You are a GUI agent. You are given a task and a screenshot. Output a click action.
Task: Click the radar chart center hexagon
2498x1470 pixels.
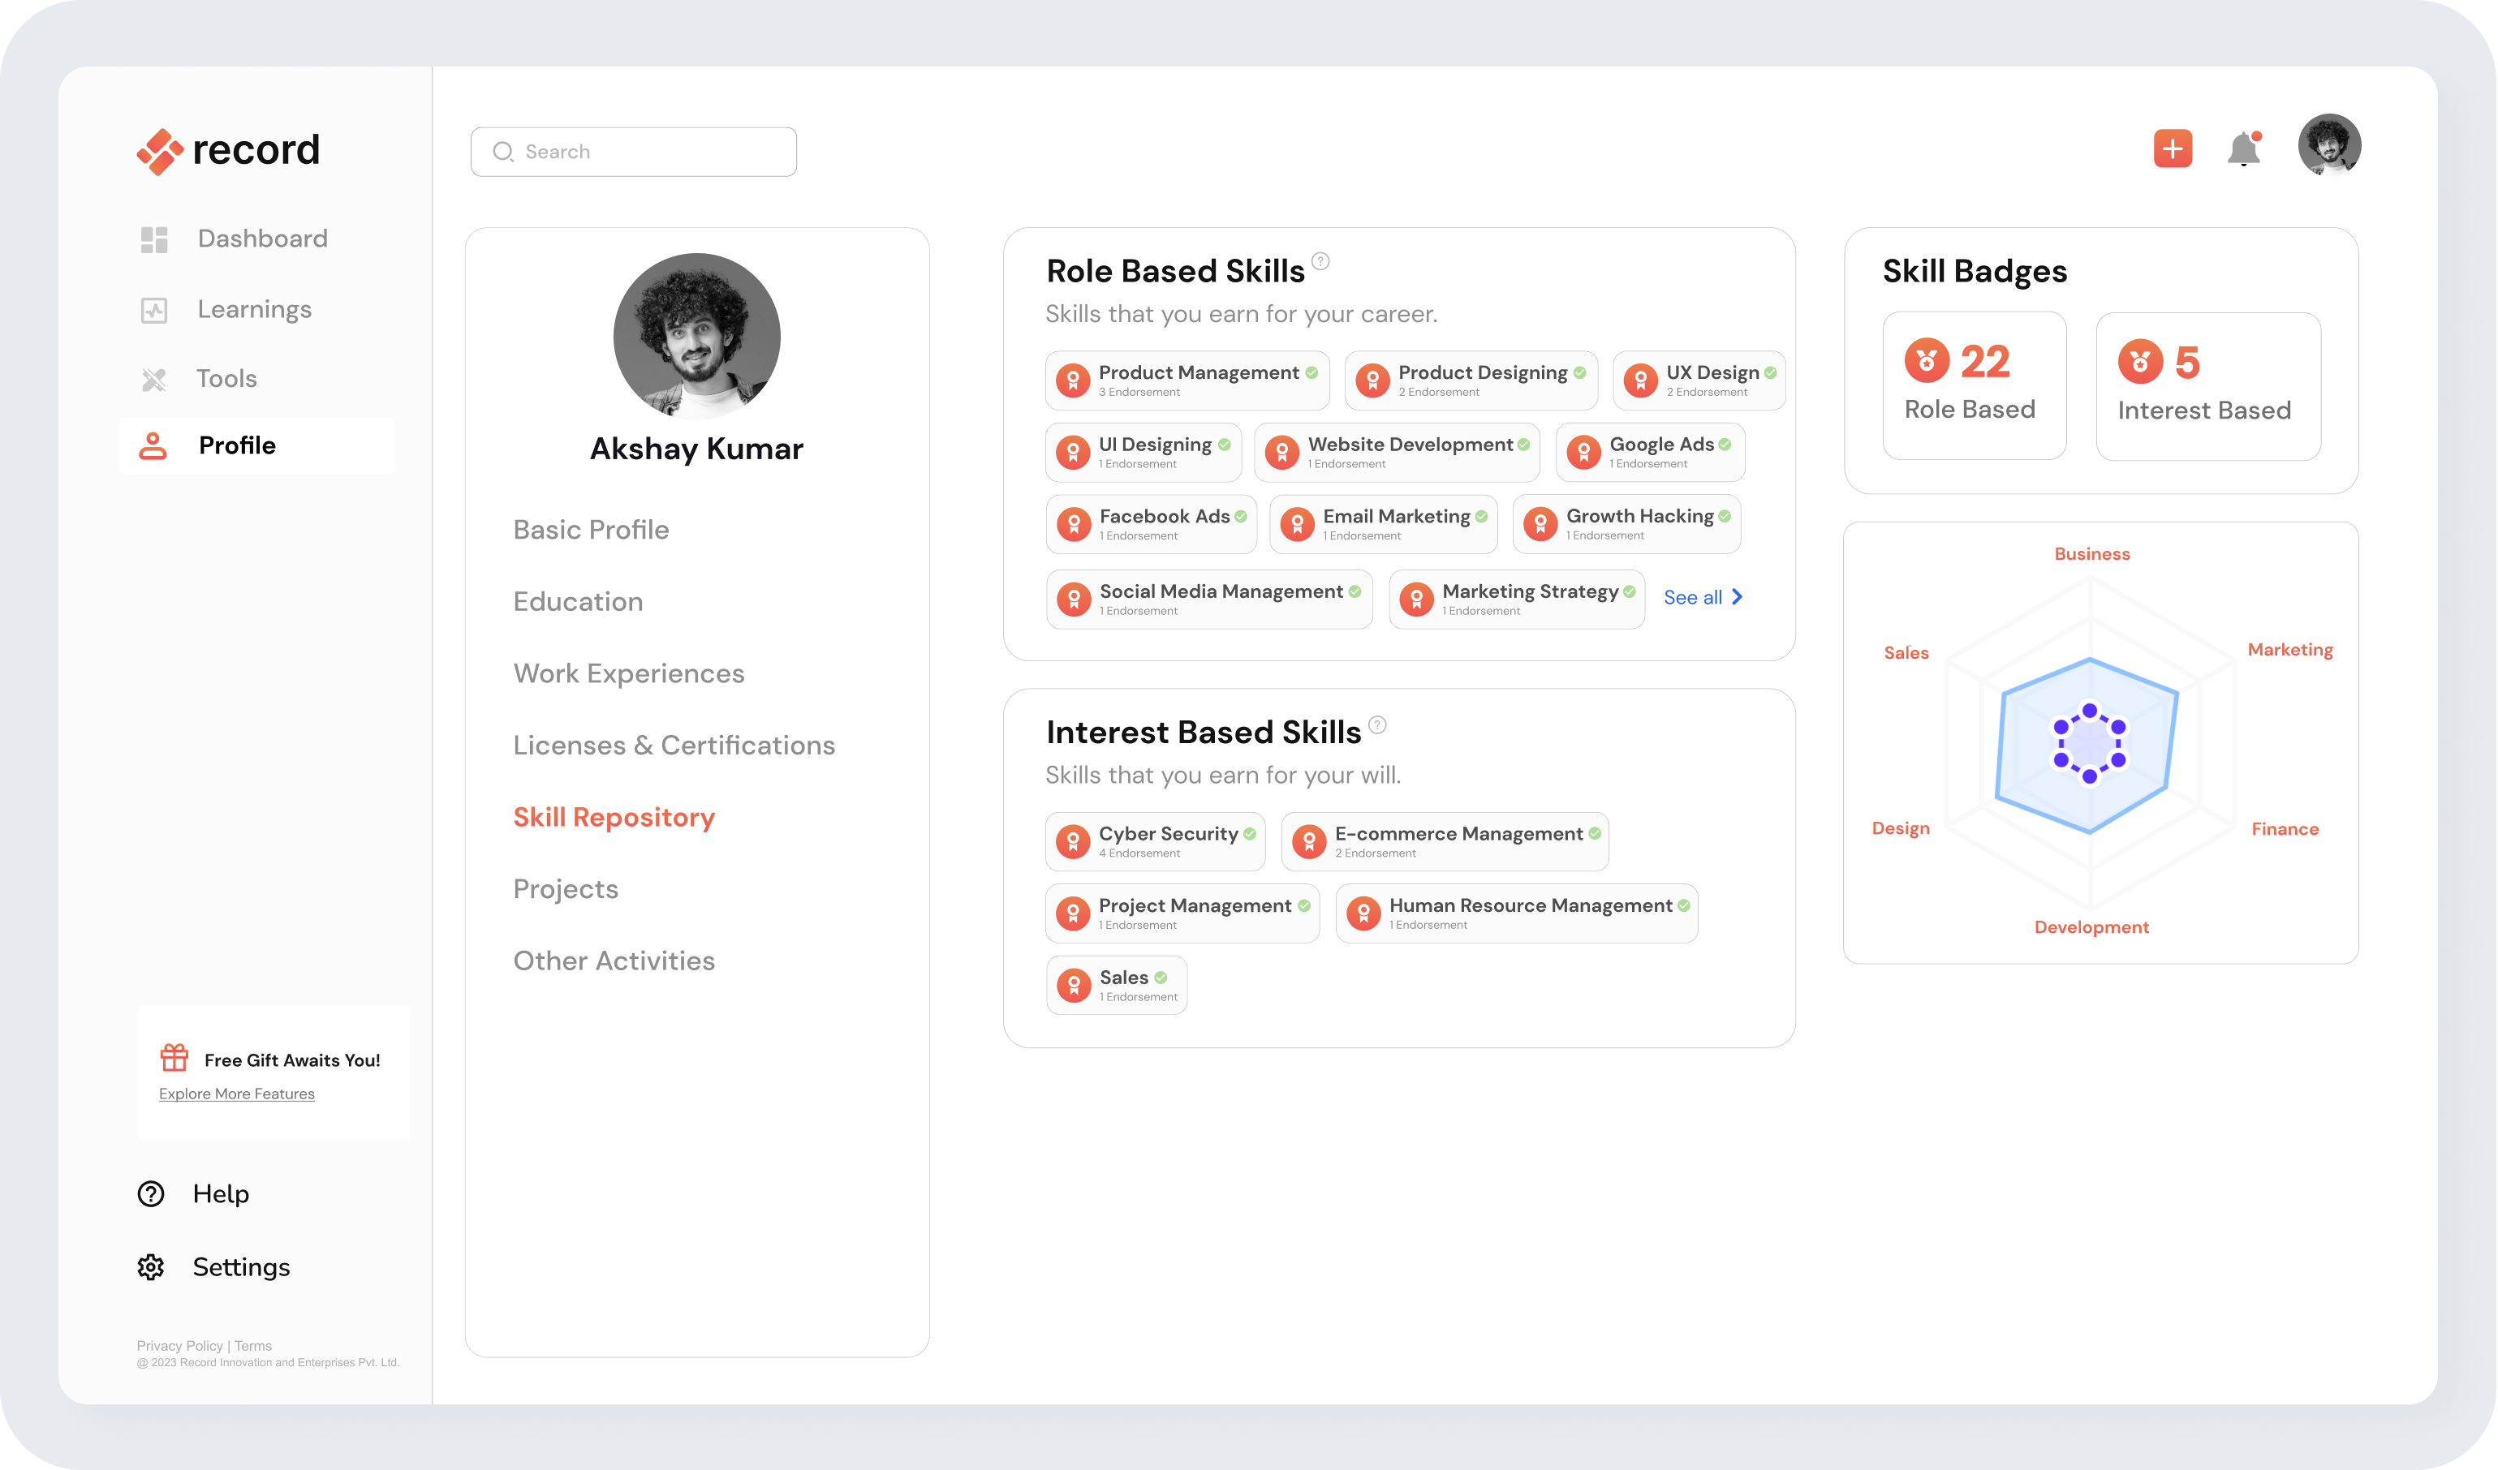pos(2090,744)
